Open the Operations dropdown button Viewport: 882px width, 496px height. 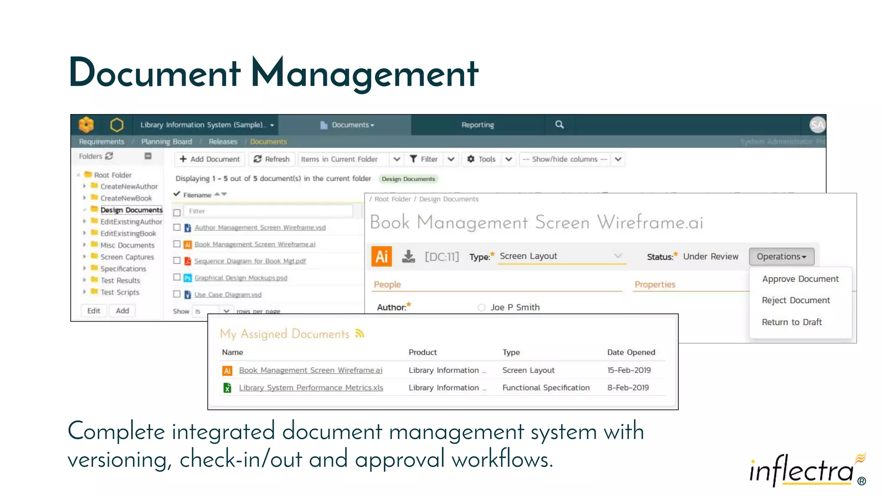point(781,257)
